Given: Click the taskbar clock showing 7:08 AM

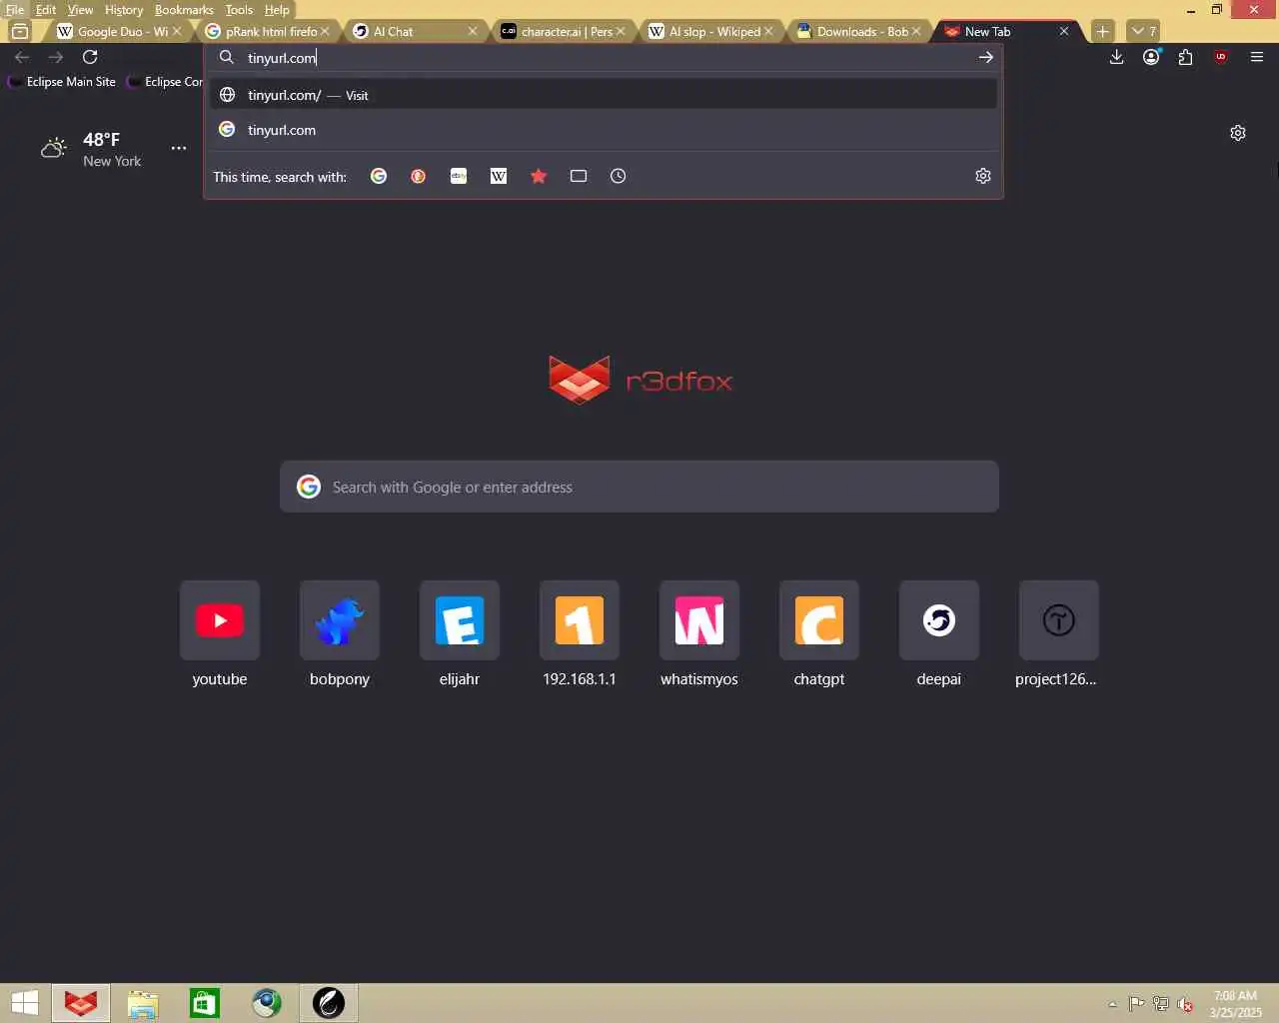Looking at the screenshot, I should pos(1235,1004).
